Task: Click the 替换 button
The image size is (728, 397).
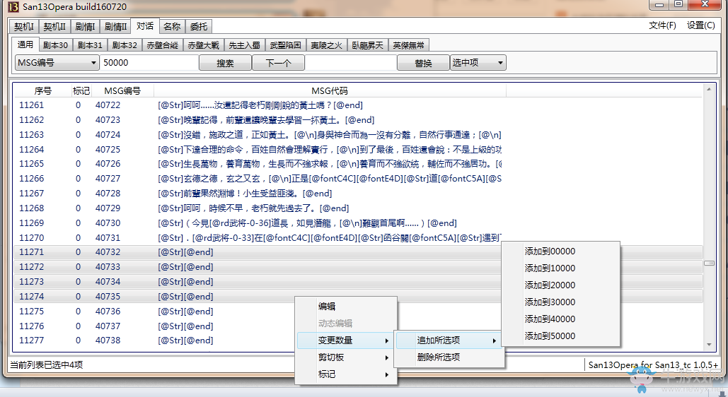Action: (x=423, y=63)
